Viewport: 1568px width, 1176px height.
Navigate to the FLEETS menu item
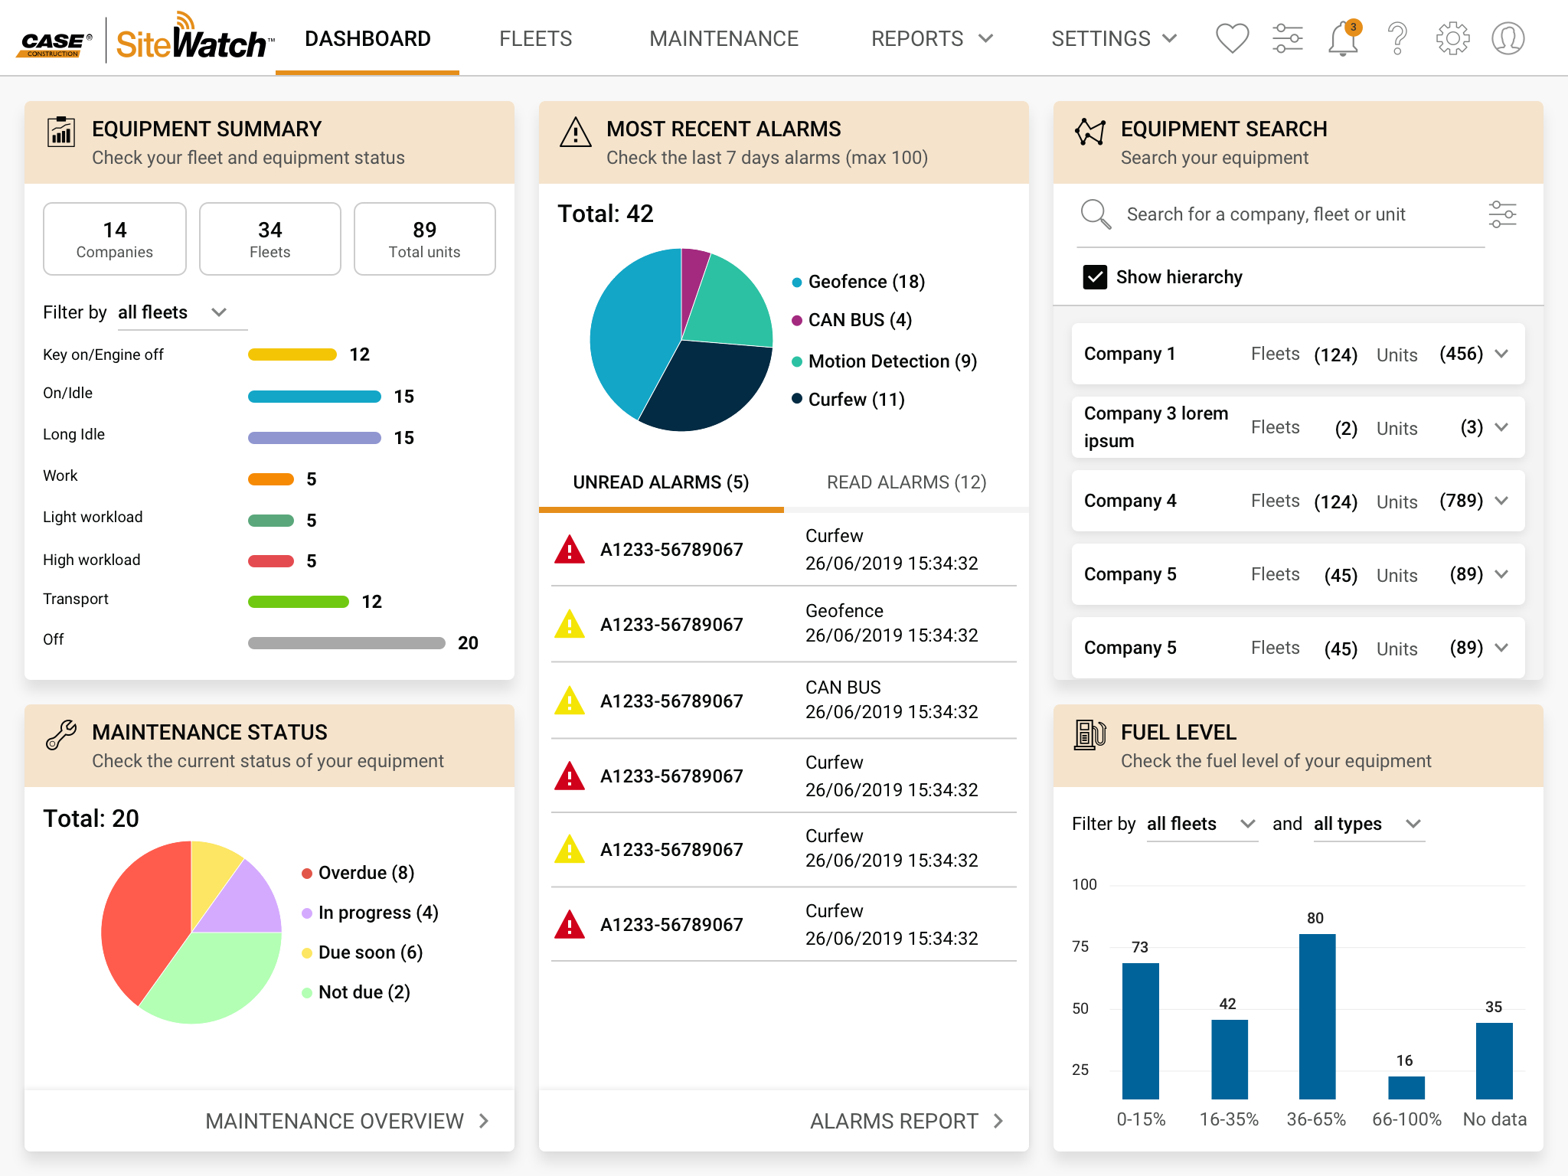point(535,38)
